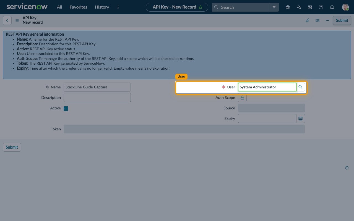Viewport: 354px width, 221px height.
Task: Open the History menu
Action: coord(102,7)
